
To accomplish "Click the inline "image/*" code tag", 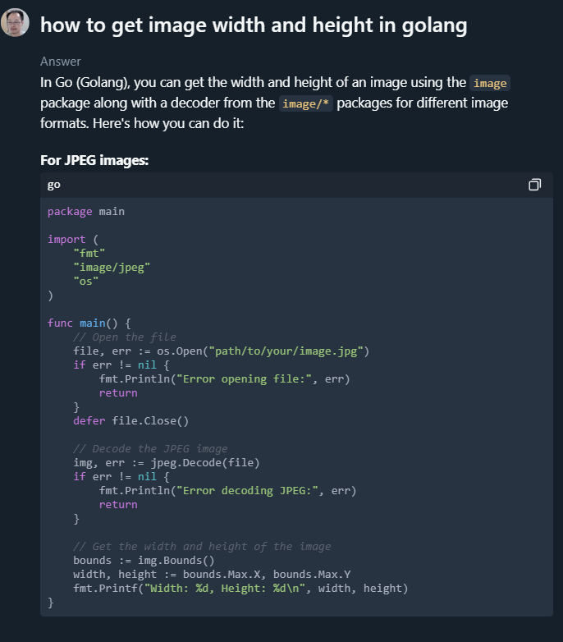I will coord(306,103).
